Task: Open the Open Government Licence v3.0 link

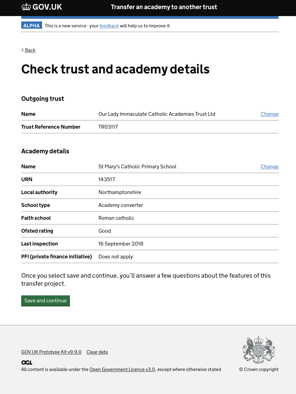Action: [122, 369]
